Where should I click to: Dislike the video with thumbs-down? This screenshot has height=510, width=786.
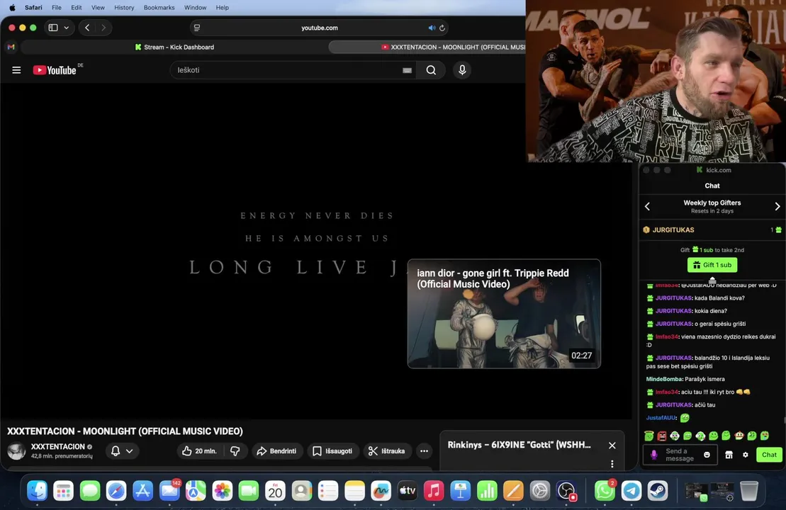coord(235,451)
